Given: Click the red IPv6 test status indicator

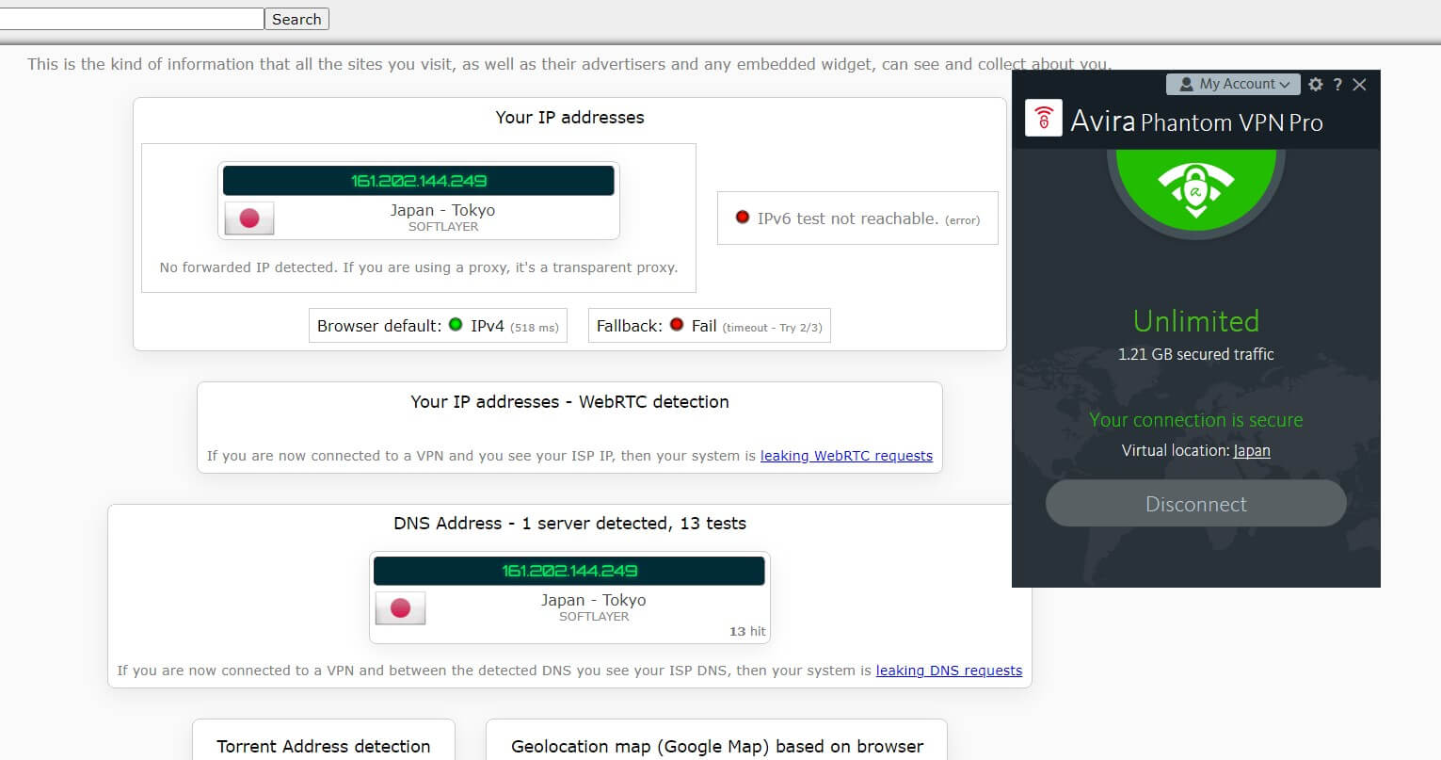Looking at the screenshot, I should click(742, 218).
